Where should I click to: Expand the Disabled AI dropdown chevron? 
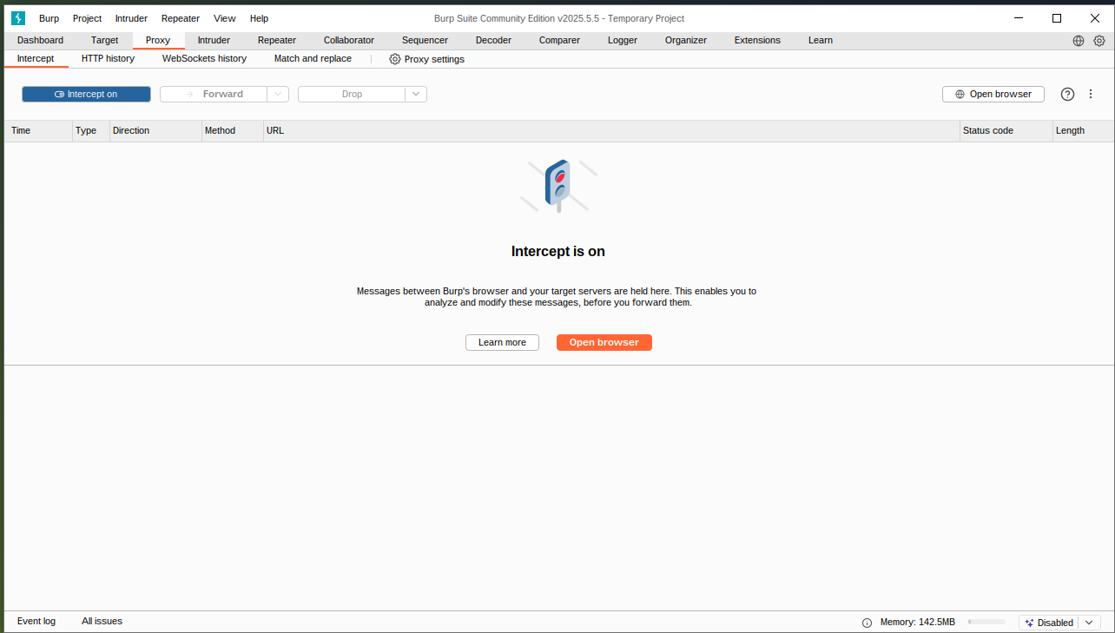coord(1089,623)
